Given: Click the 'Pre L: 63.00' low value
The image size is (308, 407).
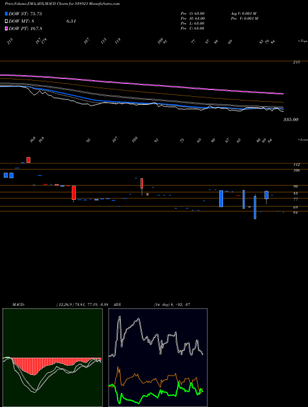Looking at the screenshot, I should 192,23.
